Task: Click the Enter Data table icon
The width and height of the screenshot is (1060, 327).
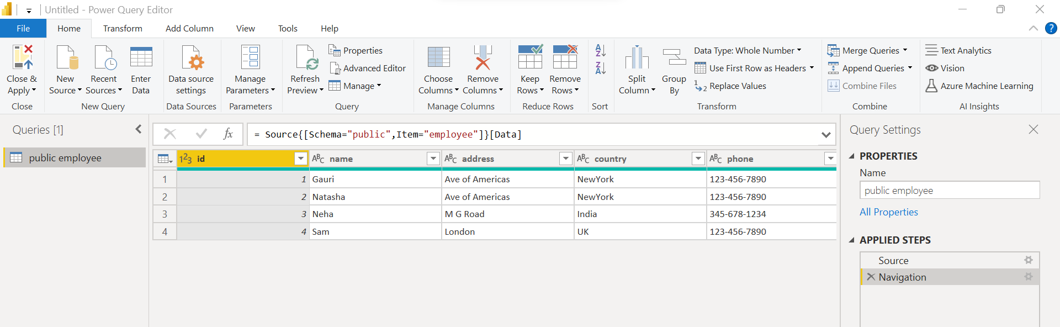Action: (x=141, y=58)
